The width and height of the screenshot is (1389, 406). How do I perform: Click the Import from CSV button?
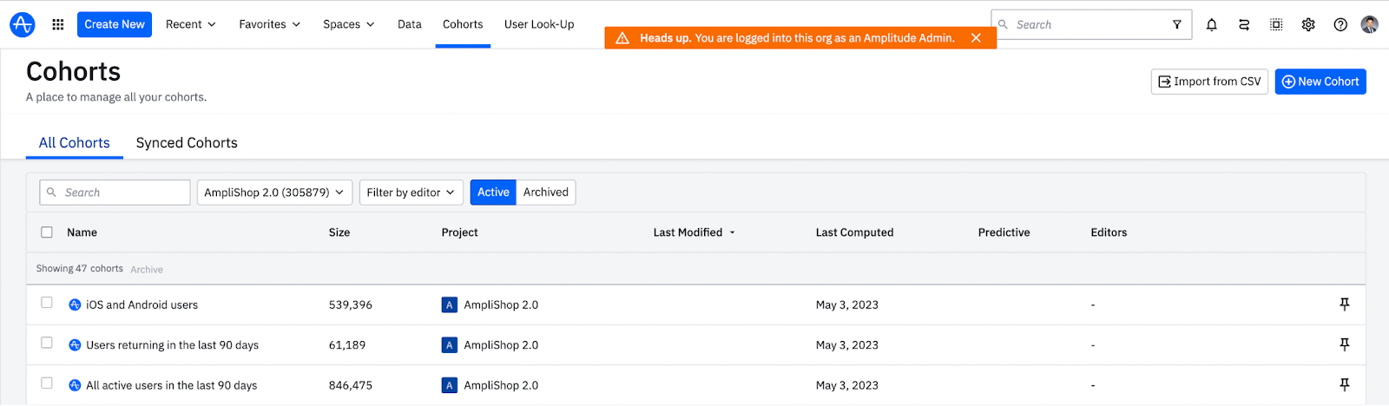click(x=1209, y=82)
